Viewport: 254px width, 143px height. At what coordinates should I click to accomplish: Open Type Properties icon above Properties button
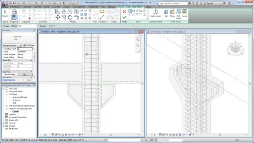[14, 12]
